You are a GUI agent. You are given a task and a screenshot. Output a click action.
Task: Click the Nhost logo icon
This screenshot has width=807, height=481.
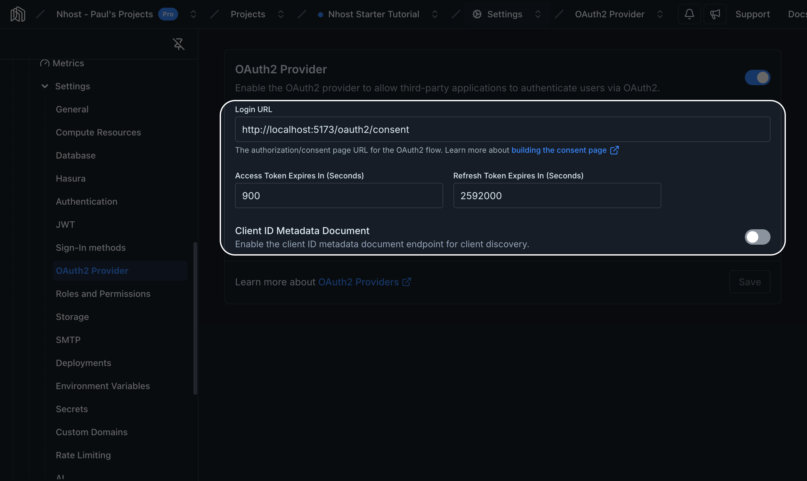pos(18,14)
